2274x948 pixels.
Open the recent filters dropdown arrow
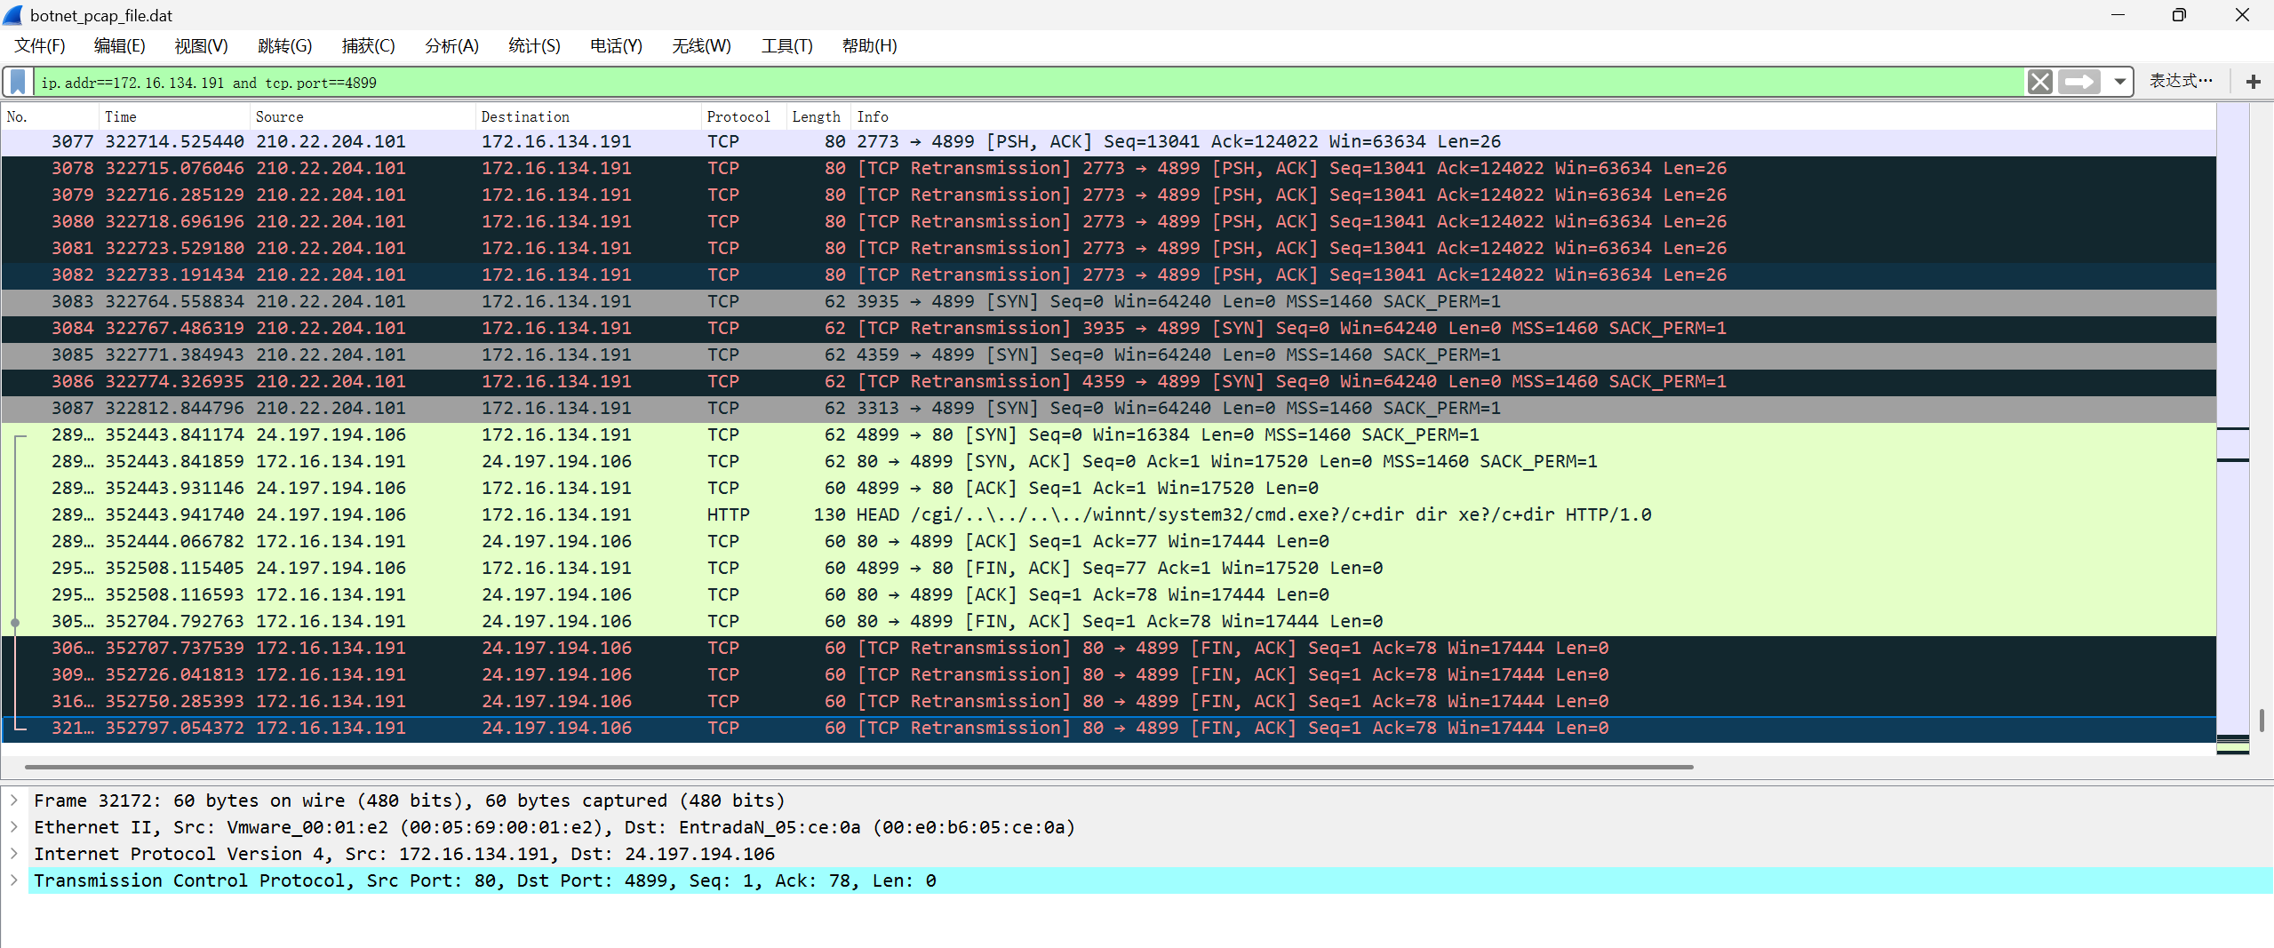point(2119,82)
